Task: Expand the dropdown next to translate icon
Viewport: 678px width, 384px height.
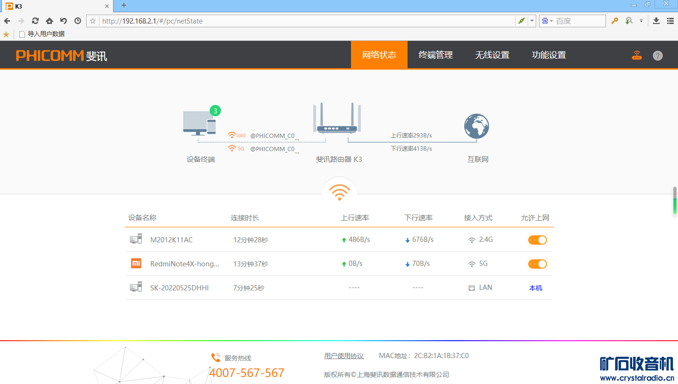Action: click(x=641, y=21)
